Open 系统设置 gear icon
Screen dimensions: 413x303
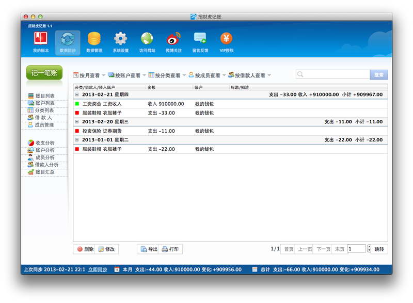[x=121, y=42]
